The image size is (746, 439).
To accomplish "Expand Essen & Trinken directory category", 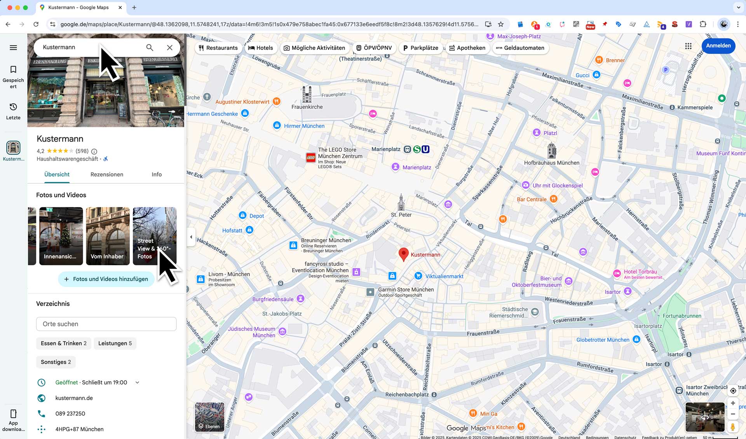I will 63,343.
